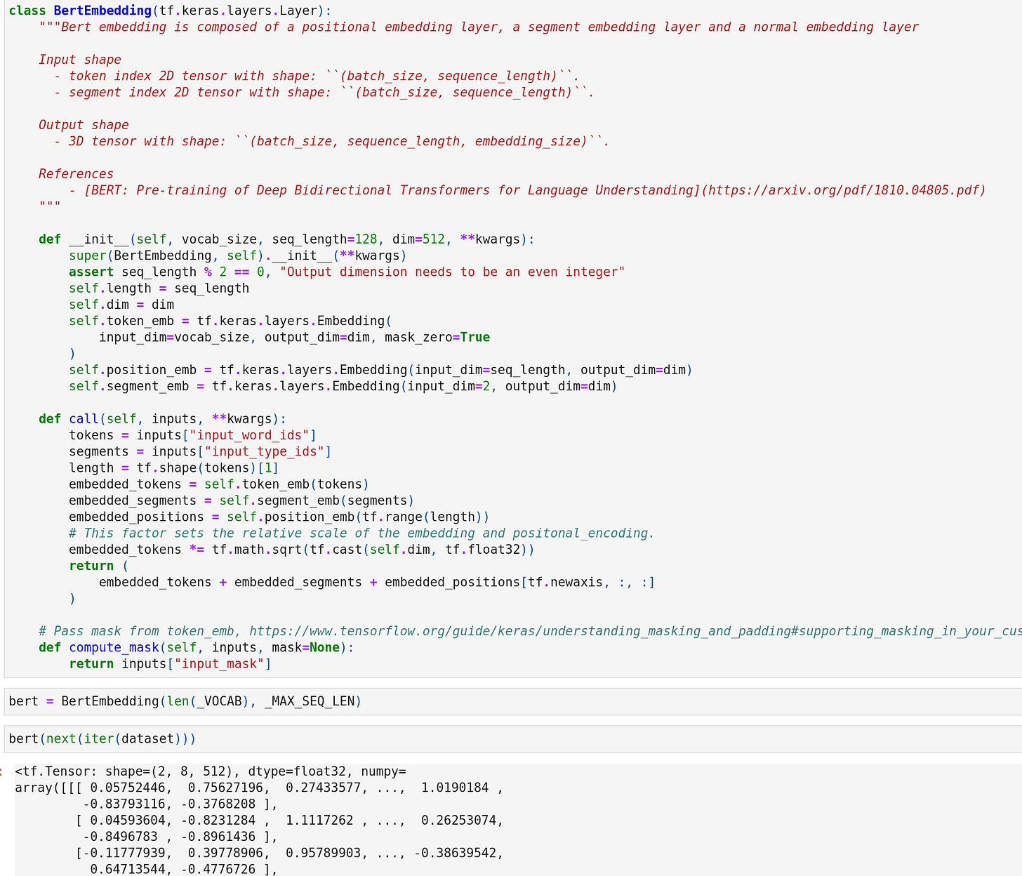Click the tensorflow.org masking guide URL in comment
The height and width of the screenshot is (876, 1022).
tap(635, 631)
